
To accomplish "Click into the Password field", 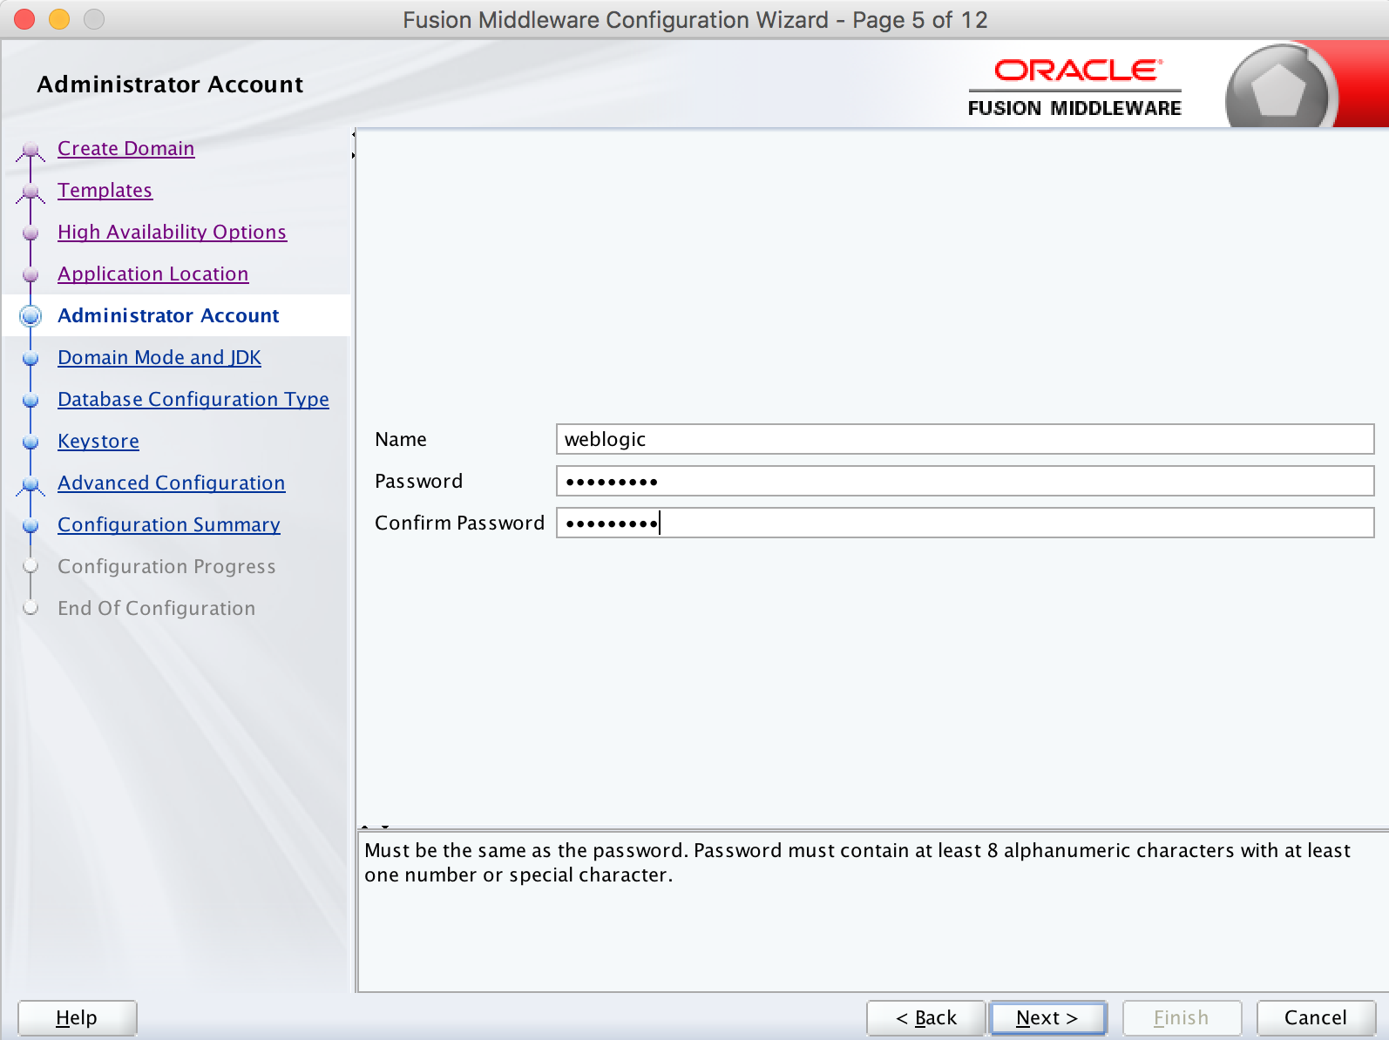I will 966,481.
